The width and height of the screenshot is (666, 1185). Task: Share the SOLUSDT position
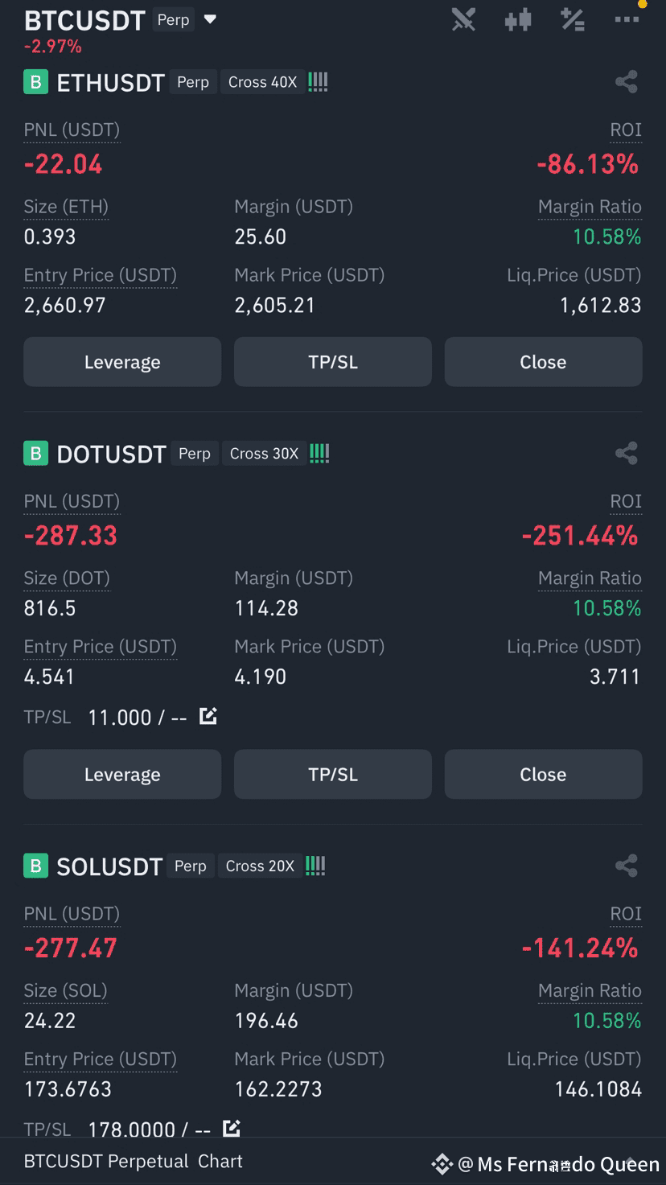(626, 866)
